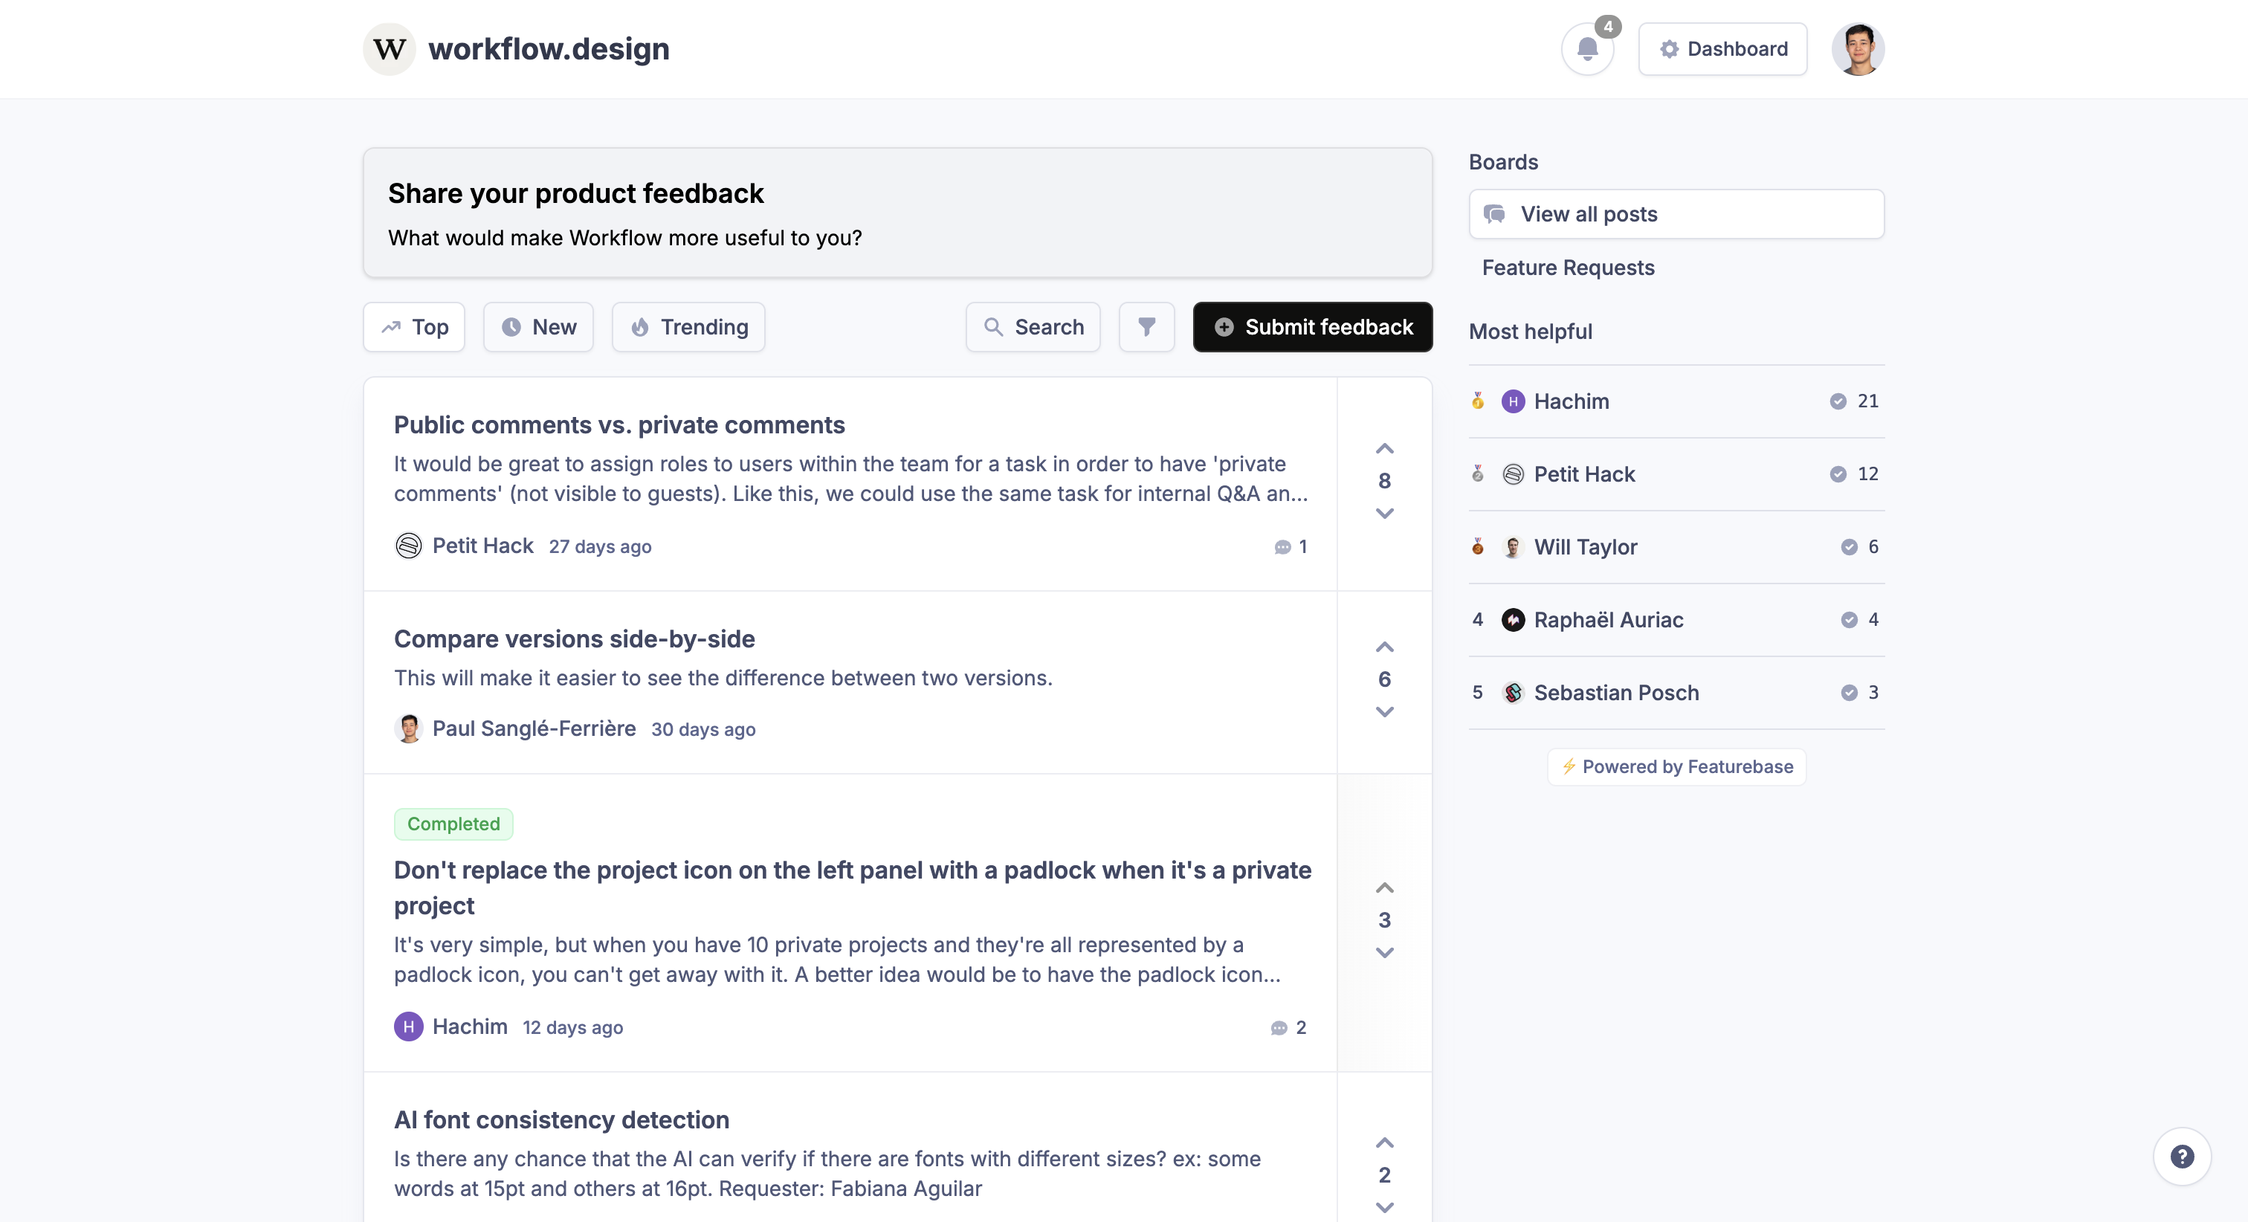Click comment icon on Petit Hack's post
The height and width of the screenshot is (1222, 2248).
[x=1282, y=546]
